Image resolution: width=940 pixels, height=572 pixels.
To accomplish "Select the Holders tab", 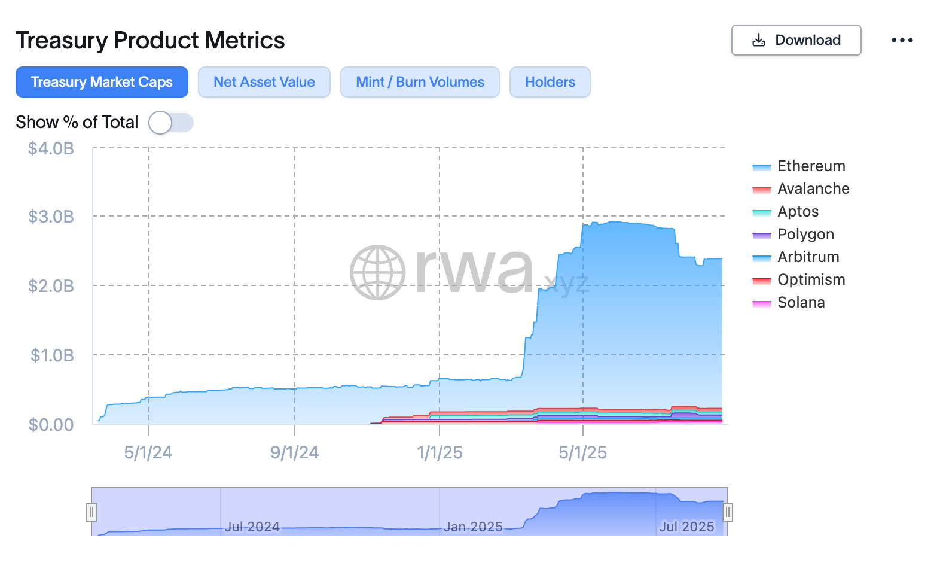I will point(550,82).
